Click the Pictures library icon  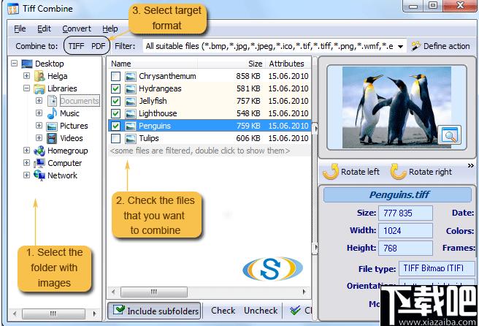coord(52,126)
